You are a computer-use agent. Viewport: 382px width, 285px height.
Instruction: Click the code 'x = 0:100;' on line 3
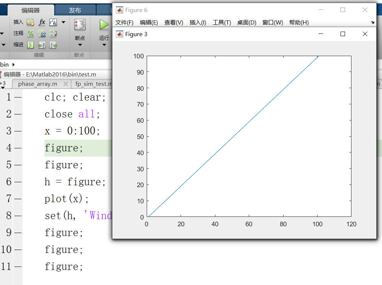coord(72,131)
